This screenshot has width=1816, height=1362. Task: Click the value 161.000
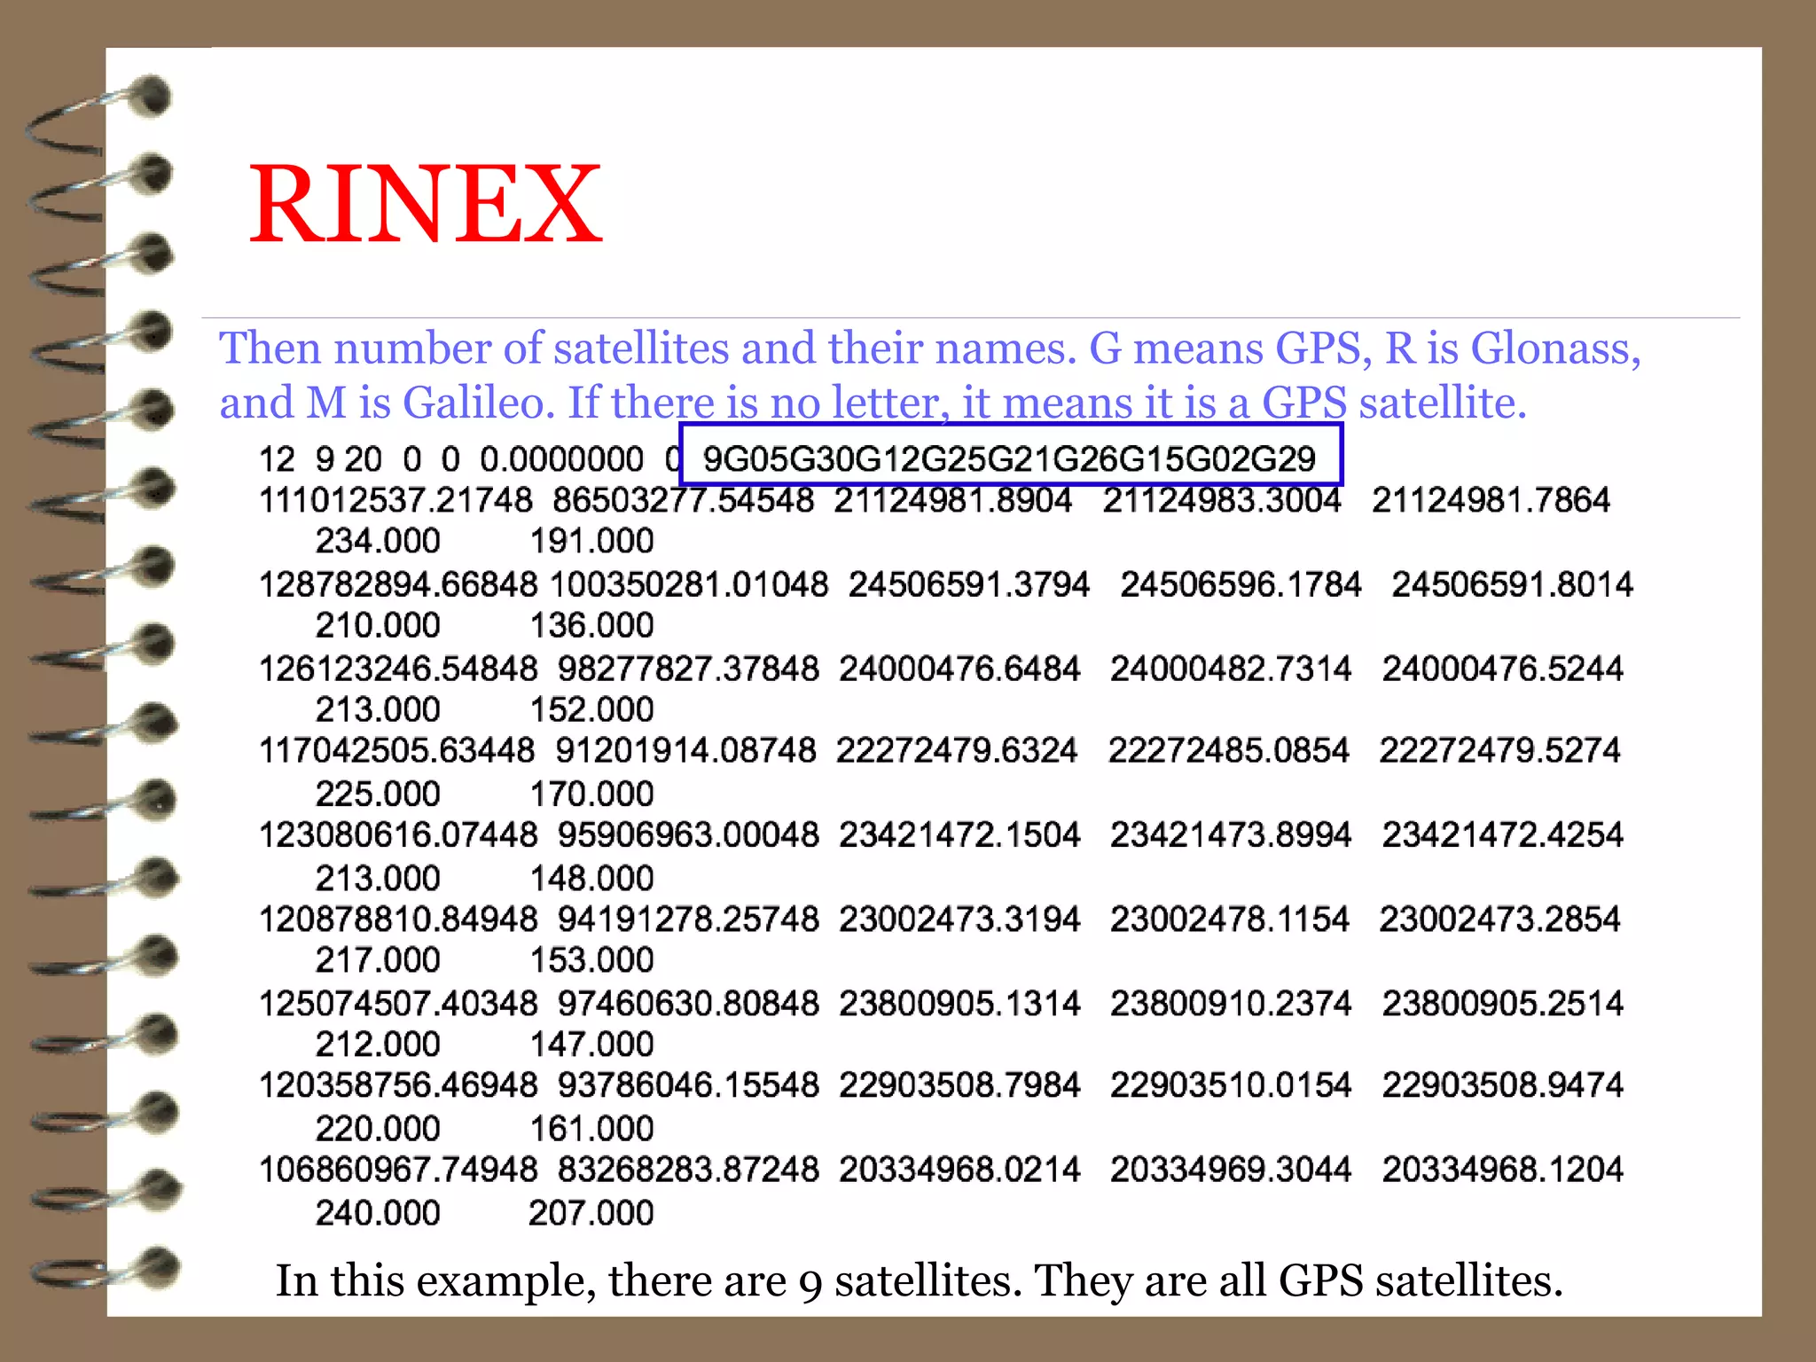coord(592,1129)
